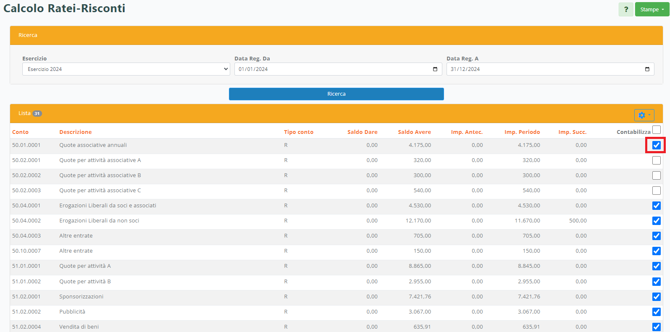This screenshot has height=332, width=670.
Task: Click the Ricerca panel header
Action: (x=336, y=35)
